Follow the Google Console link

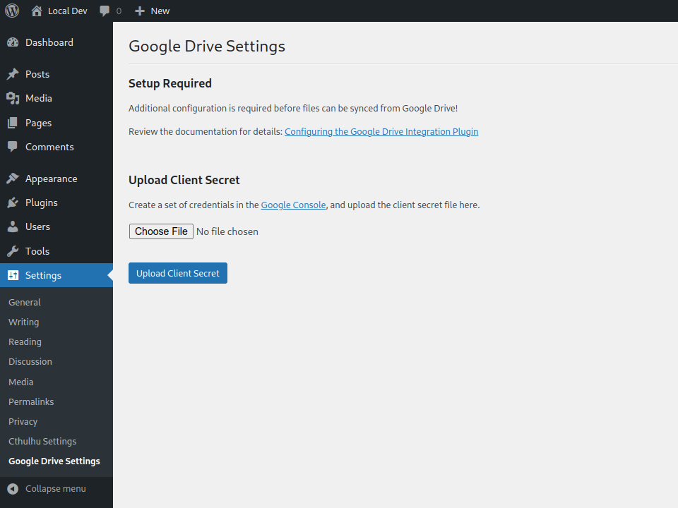pos(293,205)
